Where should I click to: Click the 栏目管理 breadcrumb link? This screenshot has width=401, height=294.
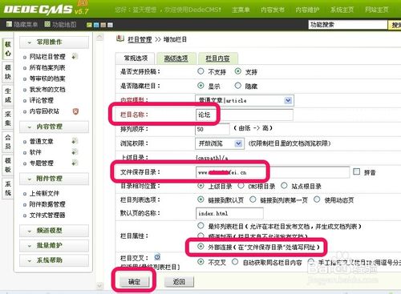coord(140,39)
